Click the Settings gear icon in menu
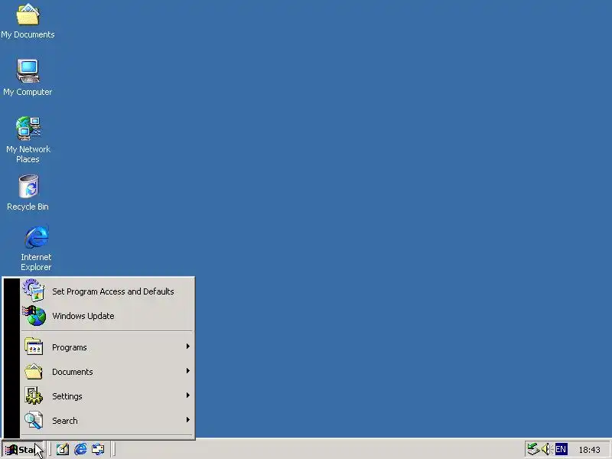Screen dimensions: 612x459 [x=34, y=396]
